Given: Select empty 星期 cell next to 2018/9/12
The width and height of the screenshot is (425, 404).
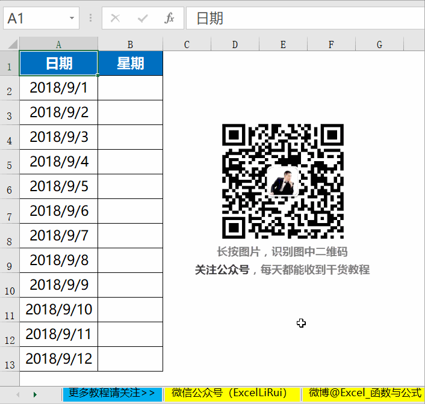Looking at the screenshot, I should 131,359.
